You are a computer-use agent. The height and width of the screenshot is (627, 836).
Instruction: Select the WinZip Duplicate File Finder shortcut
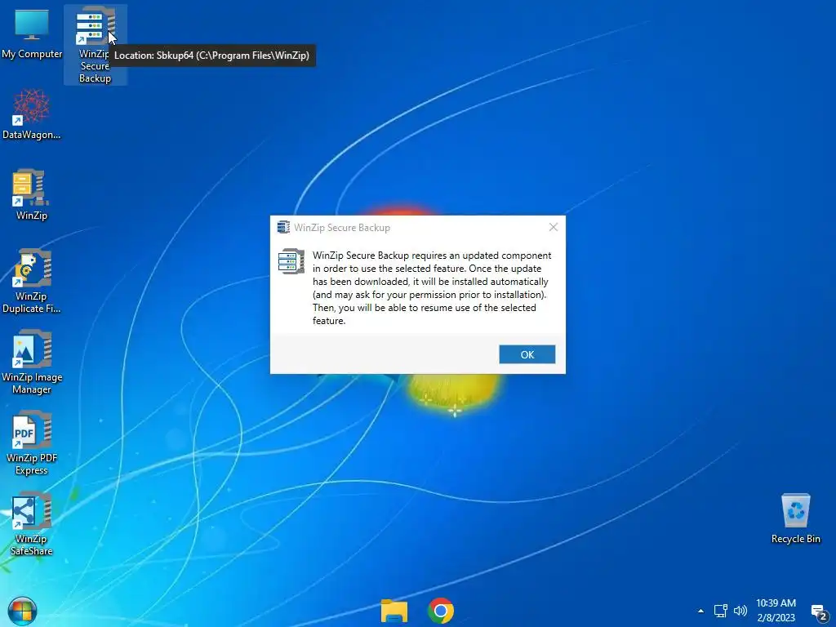tap(32, 281)
